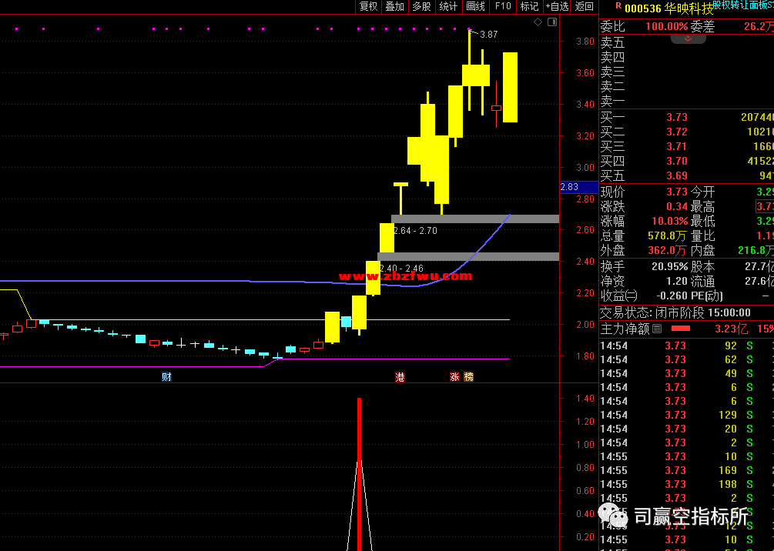This screenshot has height=551, width=774.
Task: Select the 卖三 order row
Action: pos(687,72)
